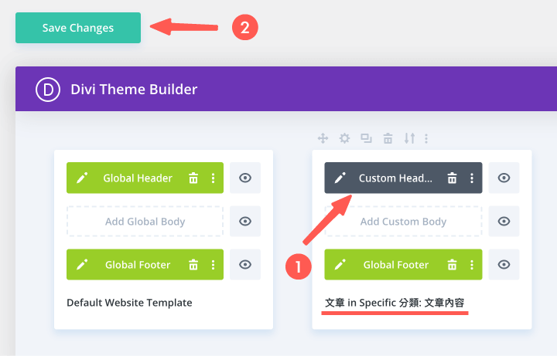Delete Global Header in Default Website Template

pyautogui.click(x=193, y=178)
